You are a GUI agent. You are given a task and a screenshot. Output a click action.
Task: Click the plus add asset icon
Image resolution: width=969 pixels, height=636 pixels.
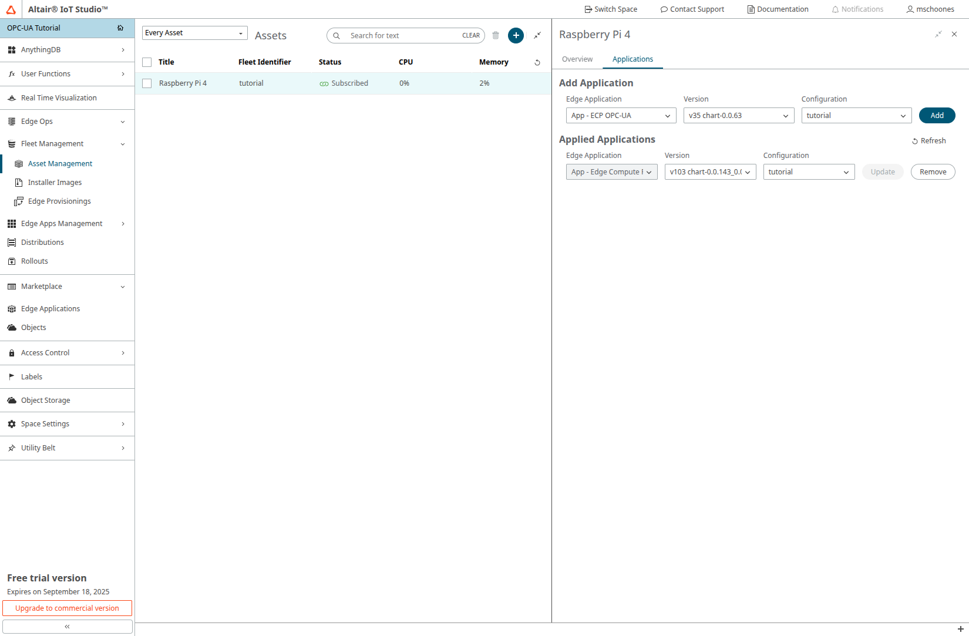tap(516, 35)
